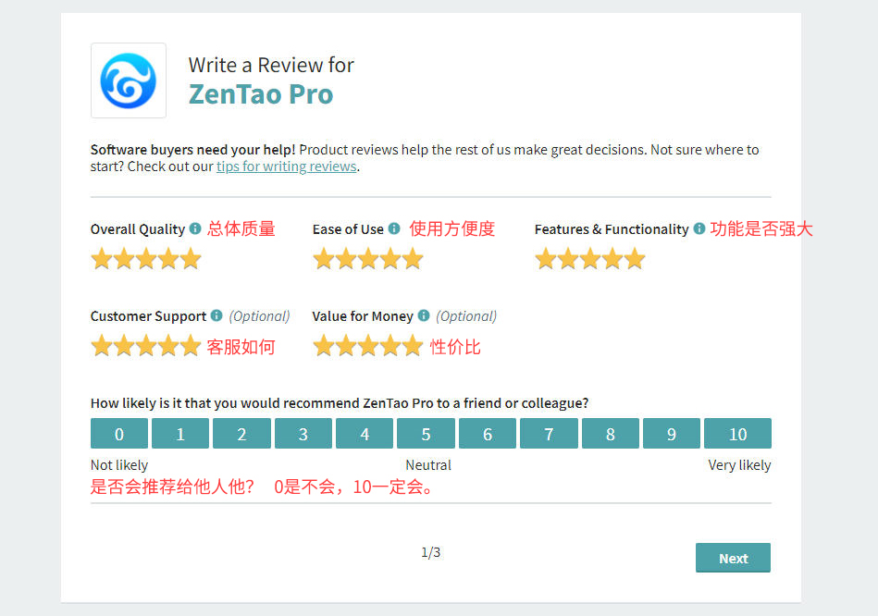Image resolution: width=878 pixels, height=616 pixels.
Task: Click the Ease of Use label
Action: coord(348,229)
